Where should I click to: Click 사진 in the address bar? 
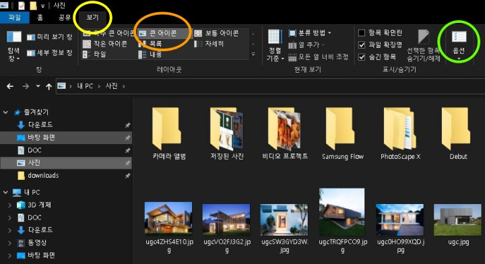tap(111, 86)
